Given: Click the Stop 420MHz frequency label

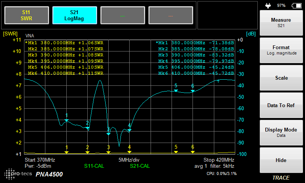Looking at the screenshot, I should click(x=218, y=160).
